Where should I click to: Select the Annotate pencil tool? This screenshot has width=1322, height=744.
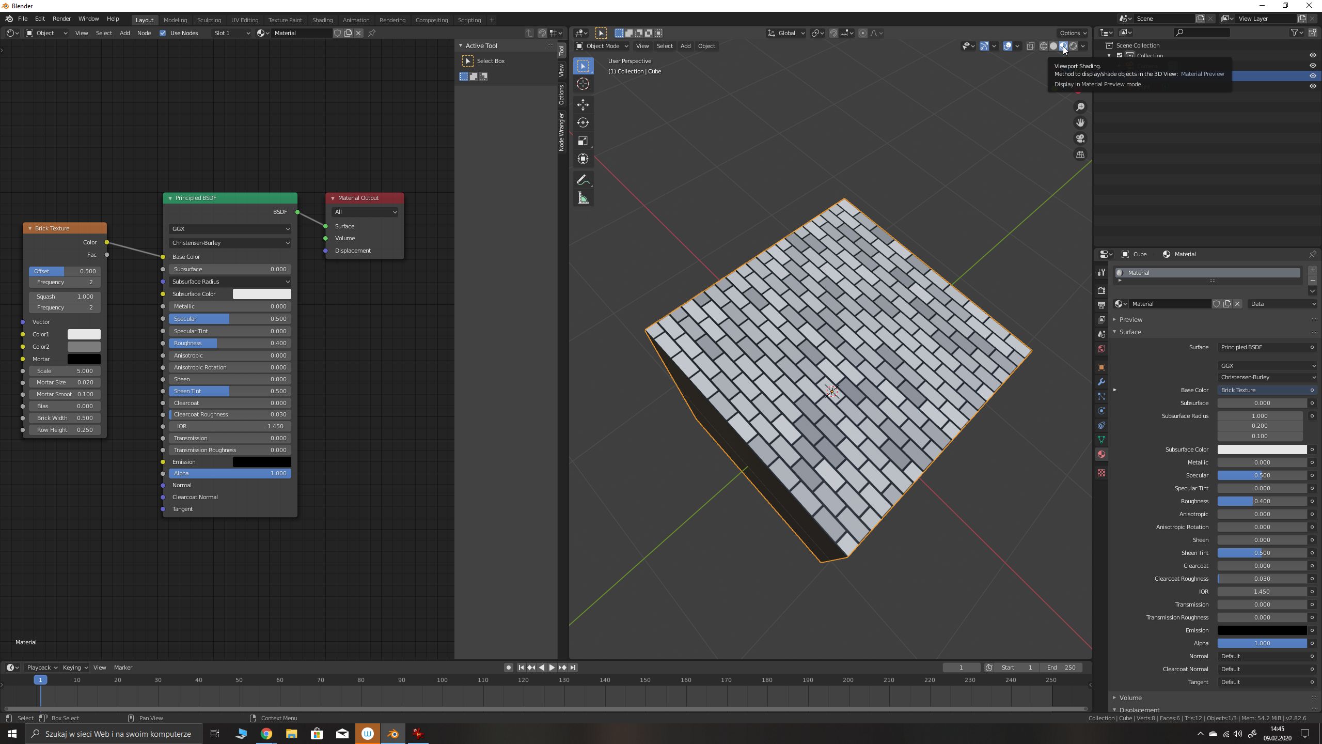click(583, 180)
